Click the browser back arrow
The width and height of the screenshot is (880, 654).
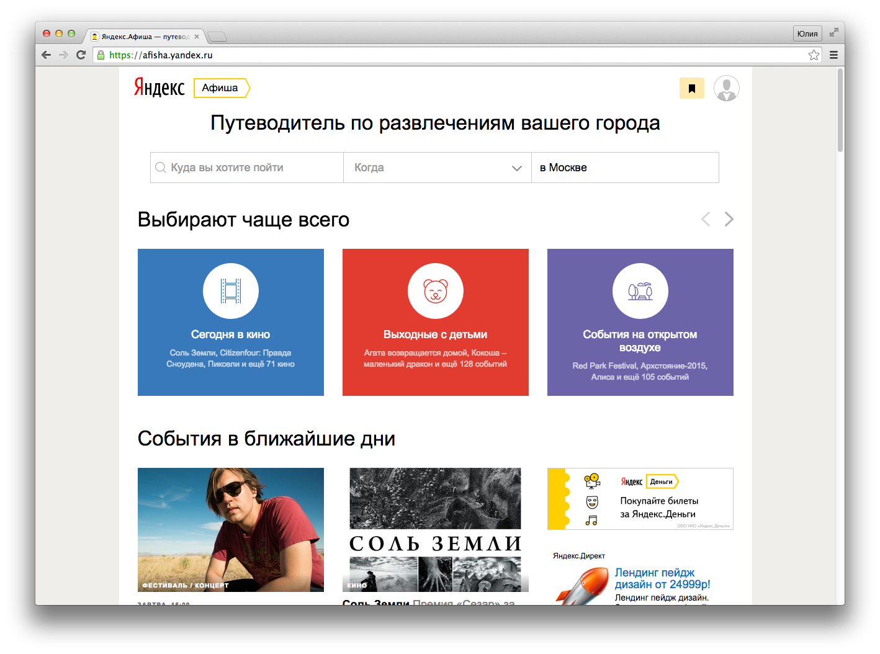pyautogui.click(x=47, y=55)
